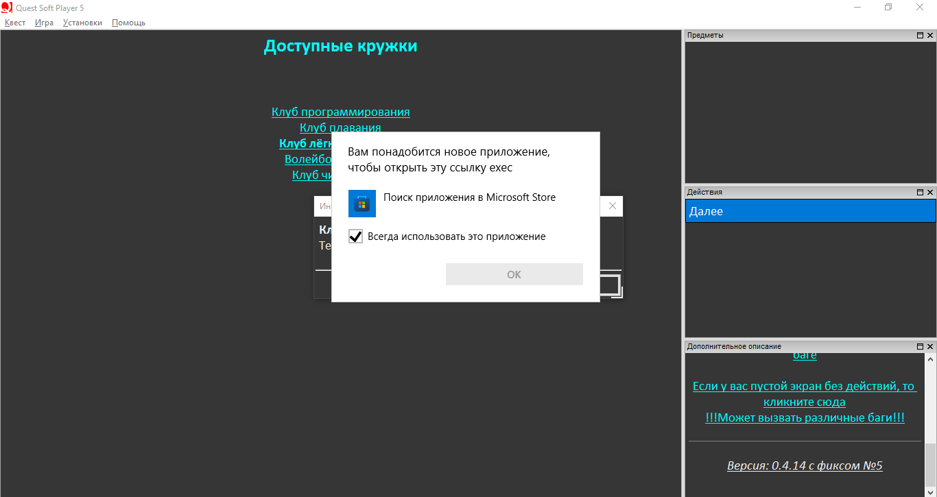Screen dimensions: 937x497
Task: Click the Quest Soft Player title bar icon
Action: click(7, 8)
